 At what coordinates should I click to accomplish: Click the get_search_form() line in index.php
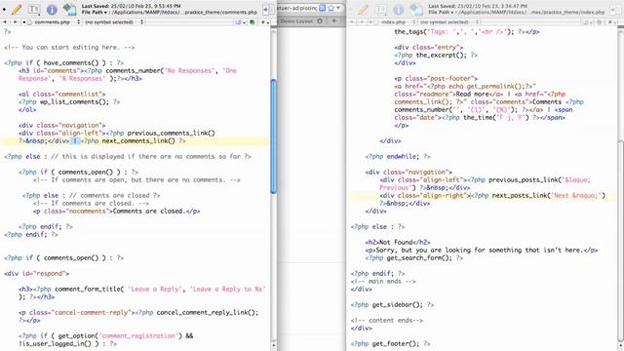coord(413,257)
